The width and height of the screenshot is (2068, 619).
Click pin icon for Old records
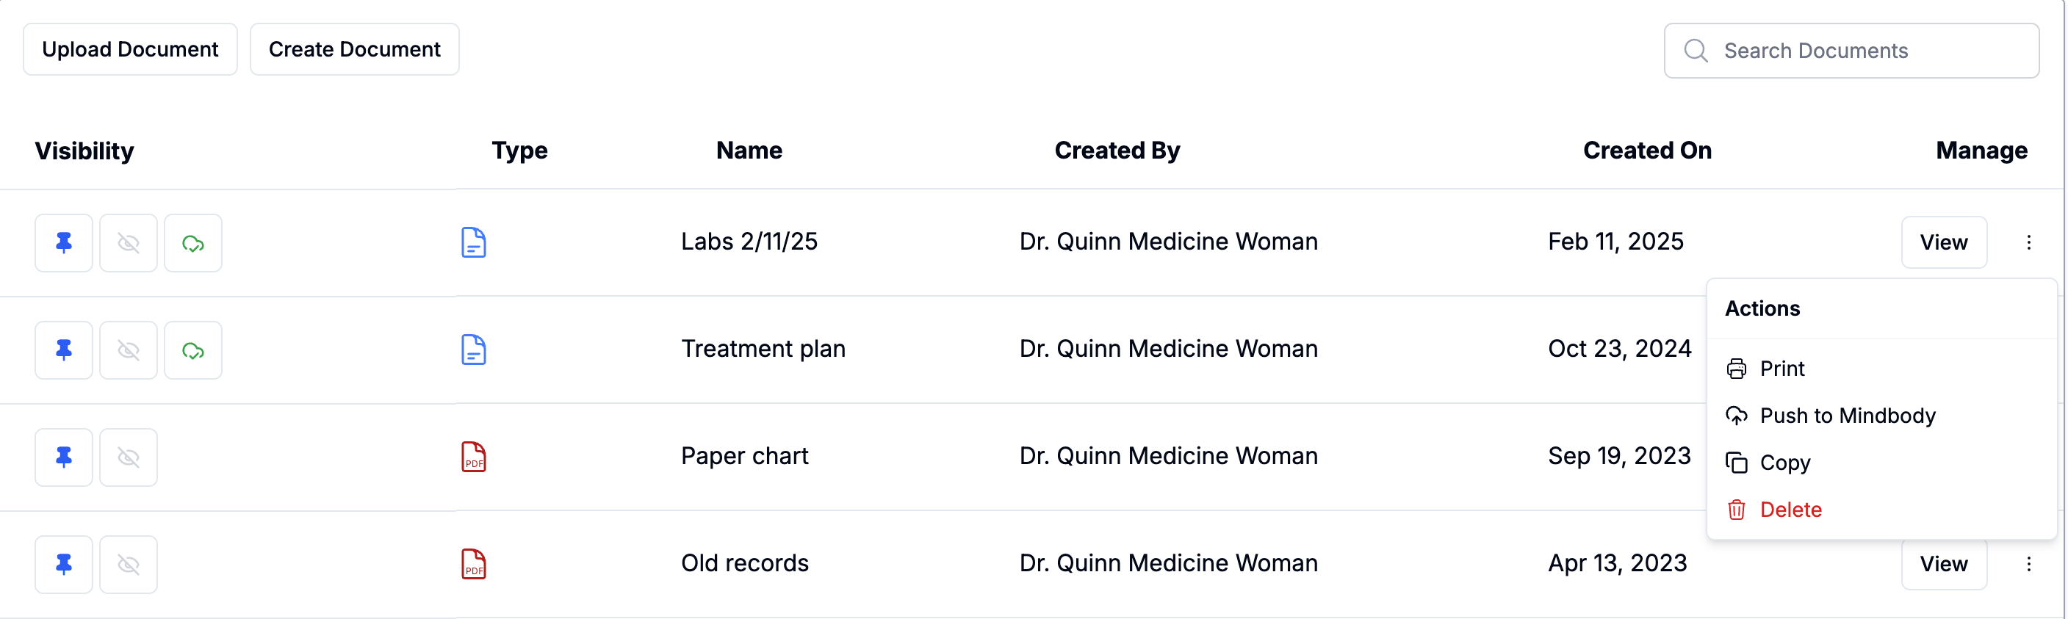tap(63, 564)
